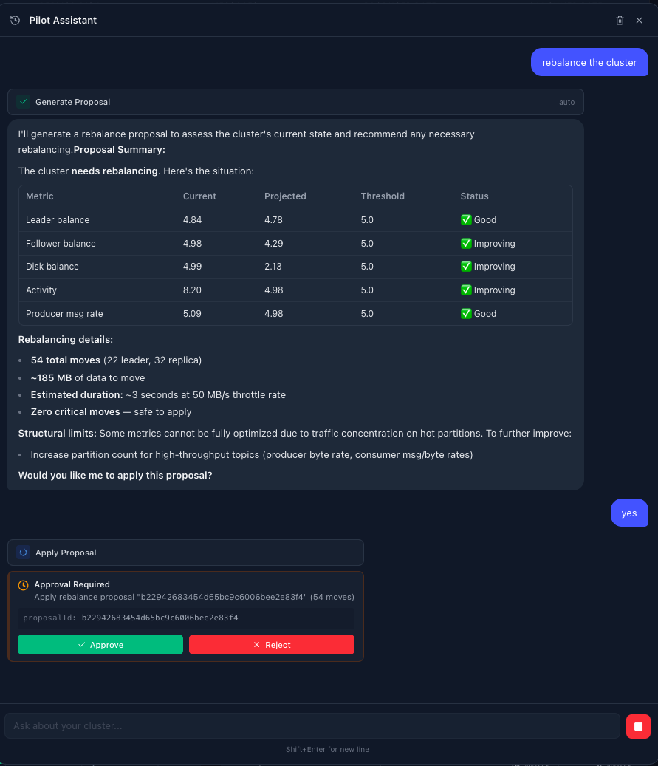Stop the running response with red button

(638, 726)
